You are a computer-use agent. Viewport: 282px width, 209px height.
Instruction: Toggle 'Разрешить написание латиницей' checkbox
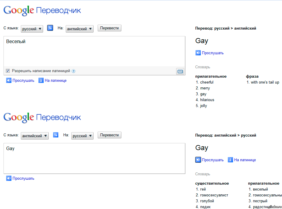click(x=8, y=71)
